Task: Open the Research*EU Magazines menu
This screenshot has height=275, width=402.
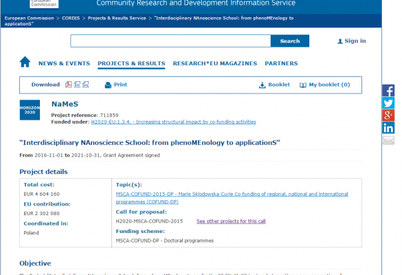Action: coord(215,63)
